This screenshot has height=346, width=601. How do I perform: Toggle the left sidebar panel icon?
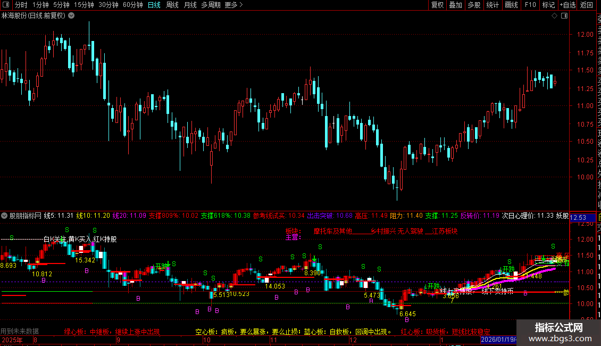tap(6, 5)
